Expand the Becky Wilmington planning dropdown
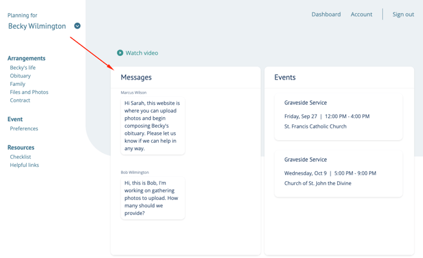This screenshot has width=423, height=258. [x=77, y=26]
